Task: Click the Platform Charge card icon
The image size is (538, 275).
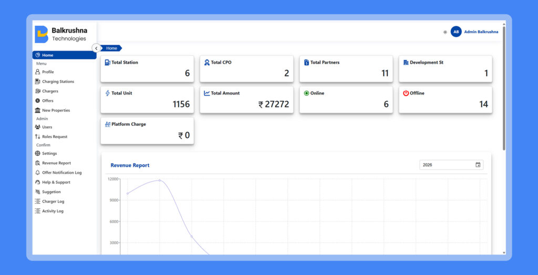Action: click(107, 124)
